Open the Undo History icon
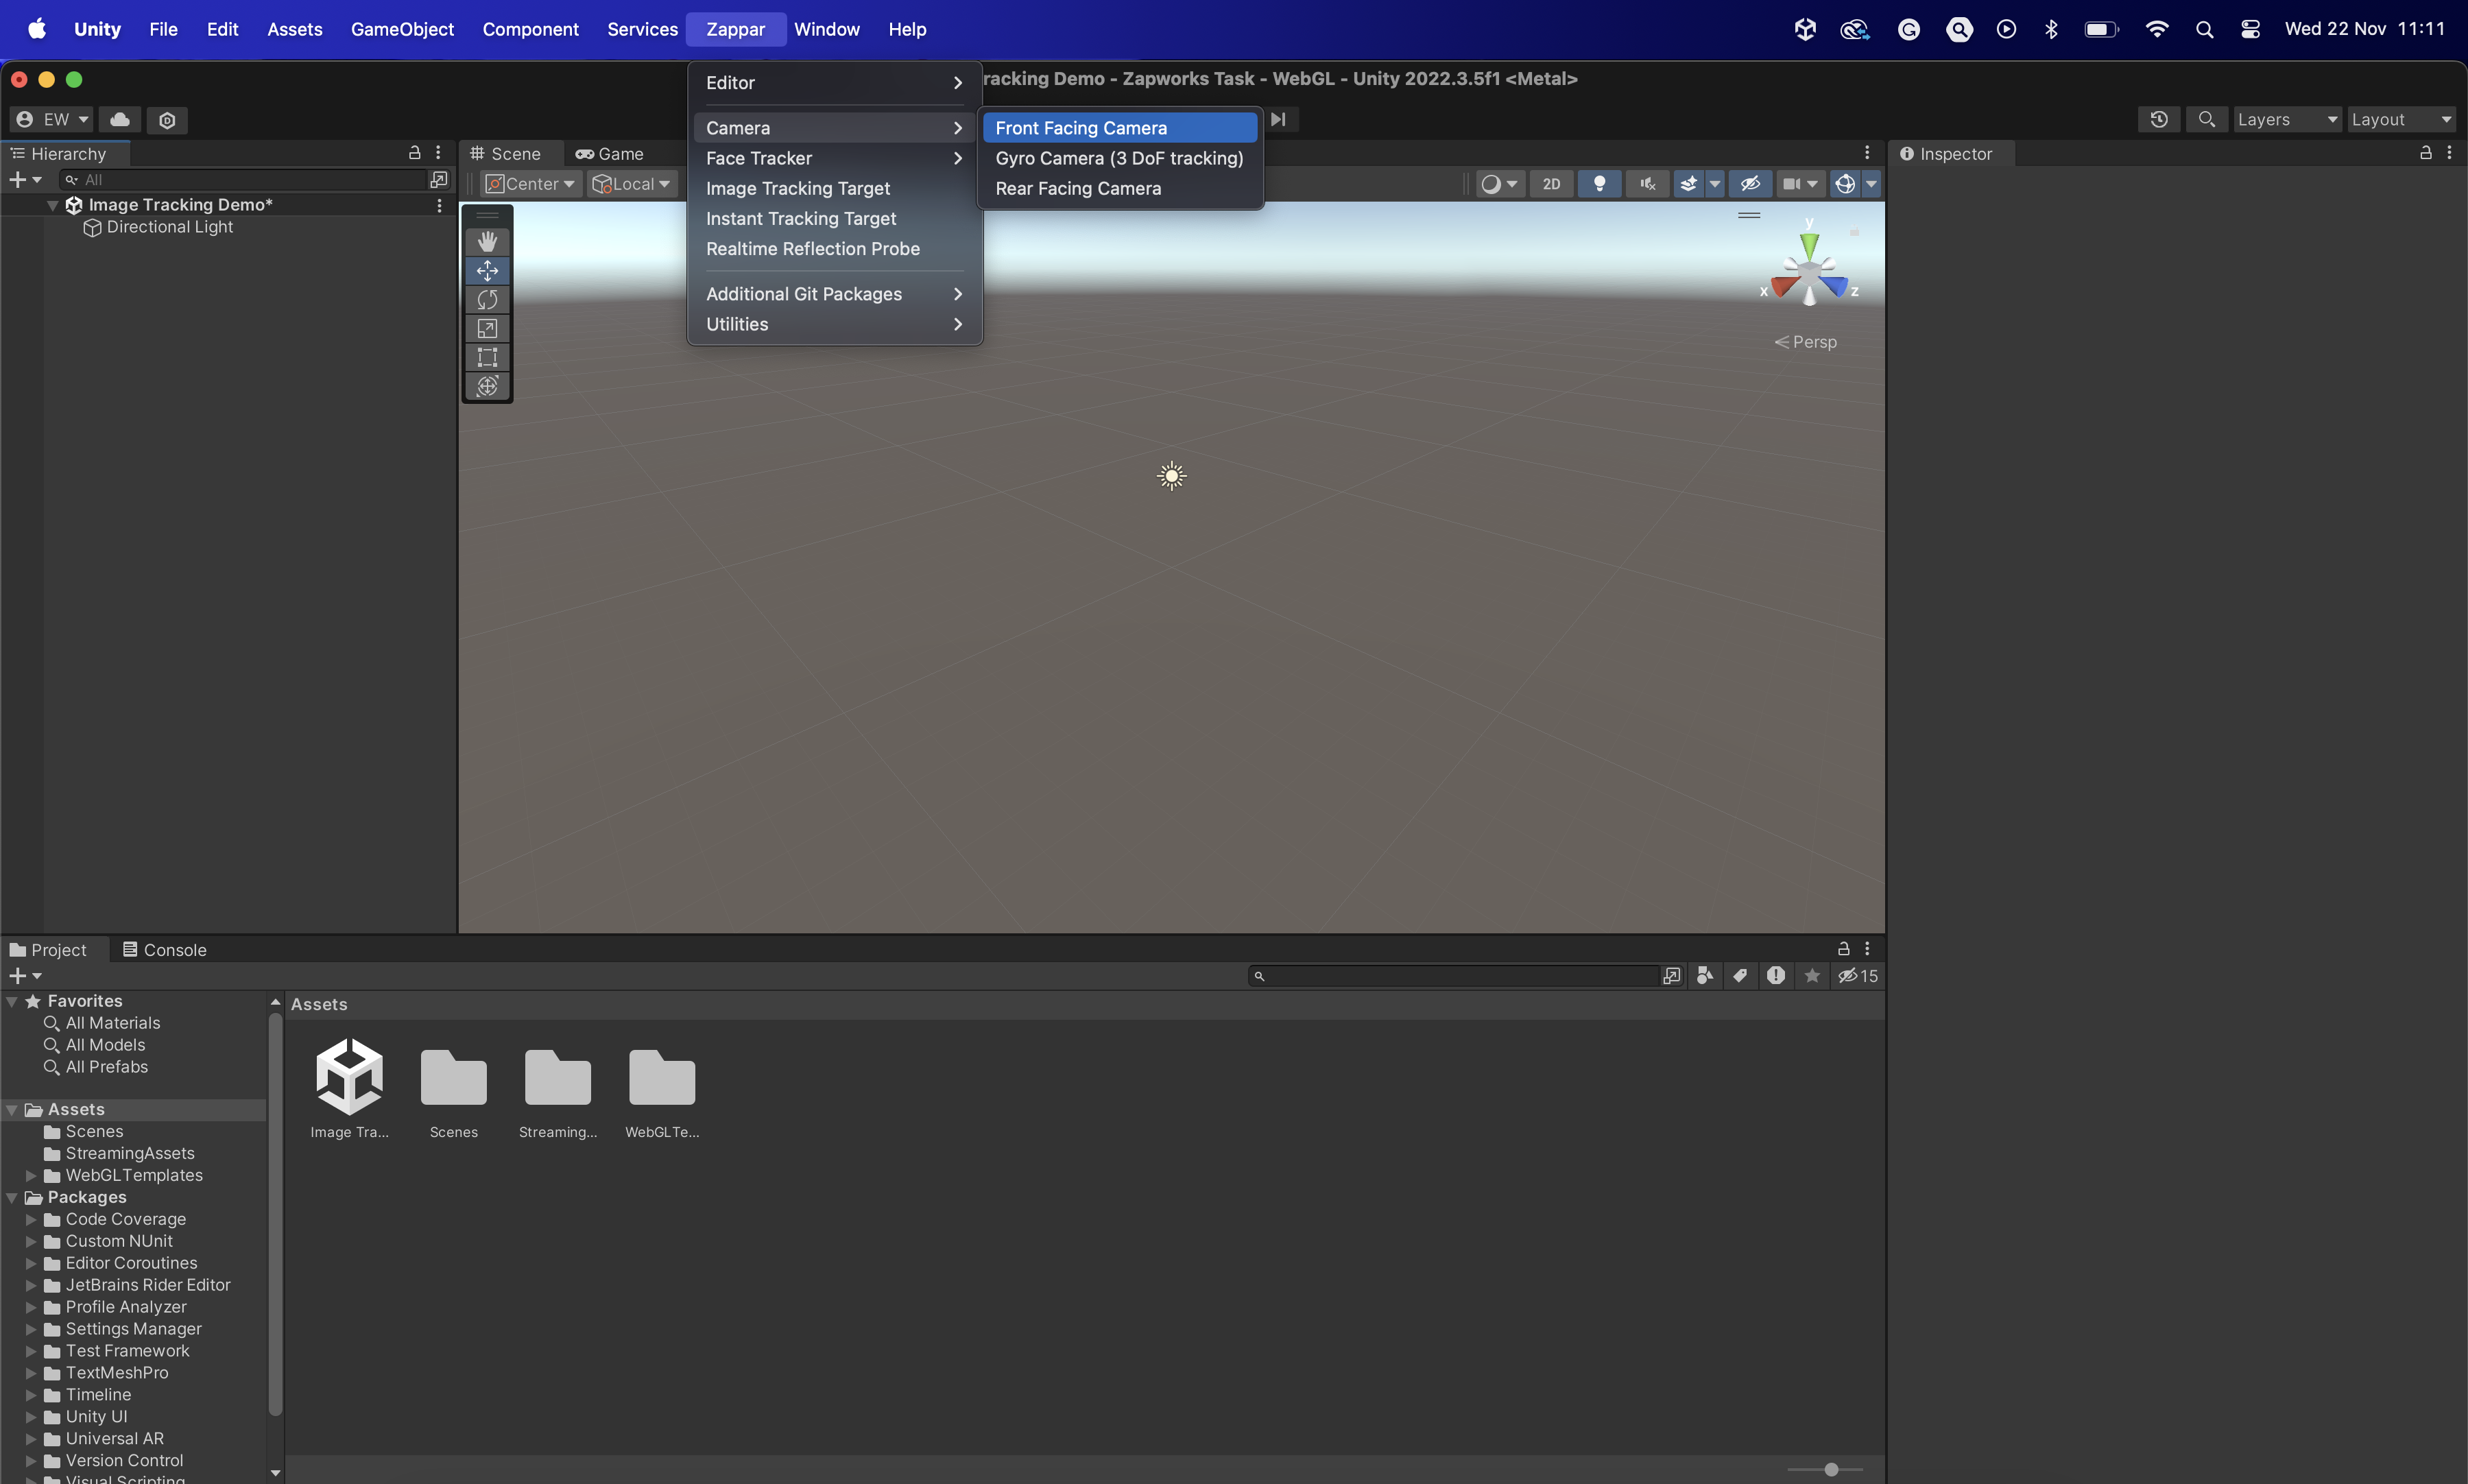This screenshot has height=1484, width=2468. coord(2159,120)
